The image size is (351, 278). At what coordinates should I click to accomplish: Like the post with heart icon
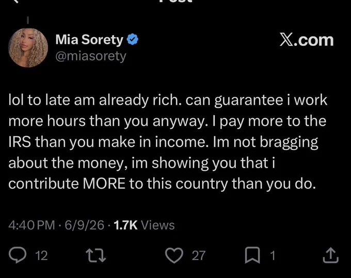coord(174,255)
